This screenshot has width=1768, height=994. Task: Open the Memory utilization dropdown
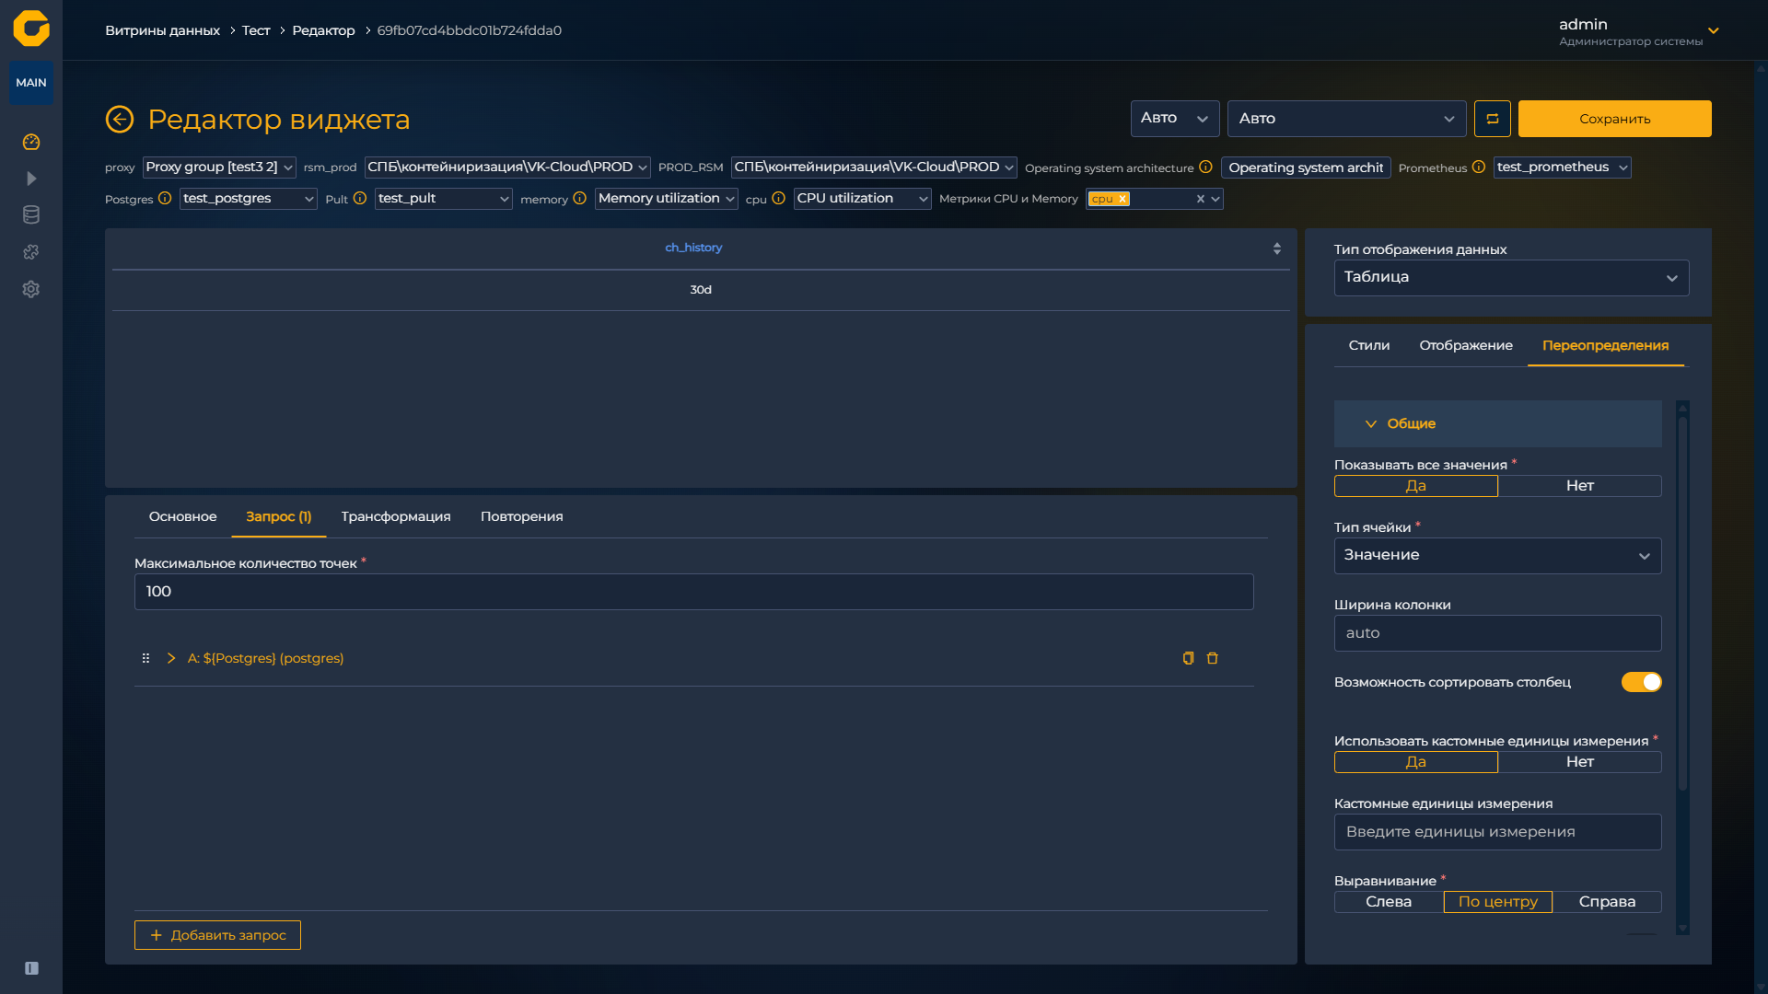click(667, 199)
